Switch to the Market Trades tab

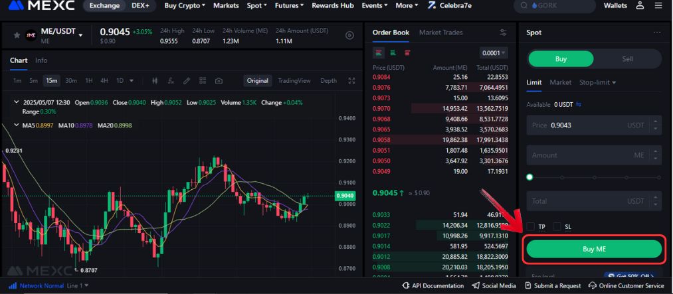coord(440,33)
